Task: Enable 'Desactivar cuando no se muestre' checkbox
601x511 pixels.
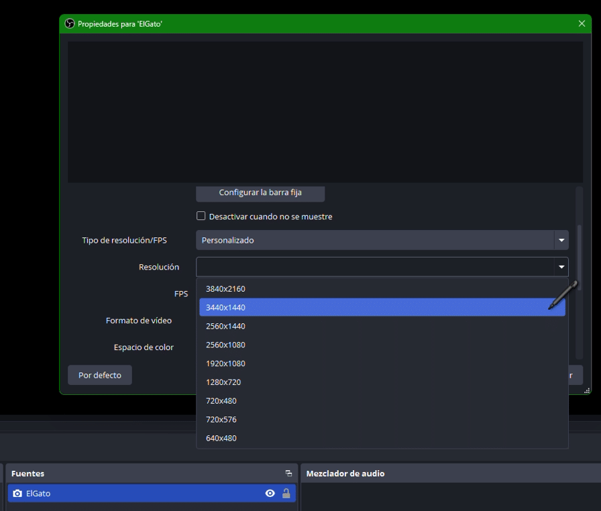Action: 201,216
